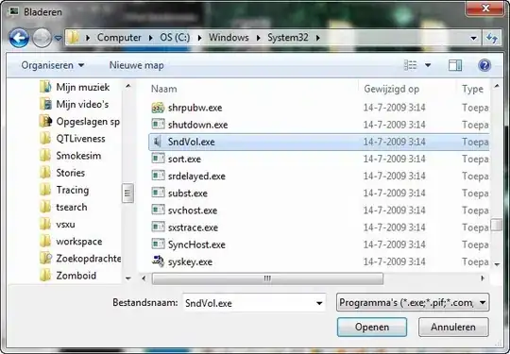
Task: Click the folder tree scrollbar thumb
Action: (127, 194)
